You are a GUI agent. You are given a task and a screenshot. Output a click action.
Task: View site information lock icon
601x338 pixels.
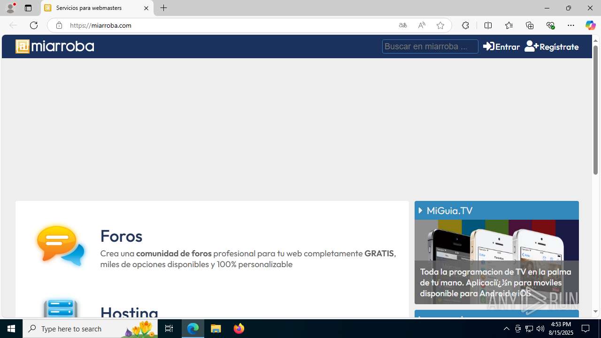point(59,25)
